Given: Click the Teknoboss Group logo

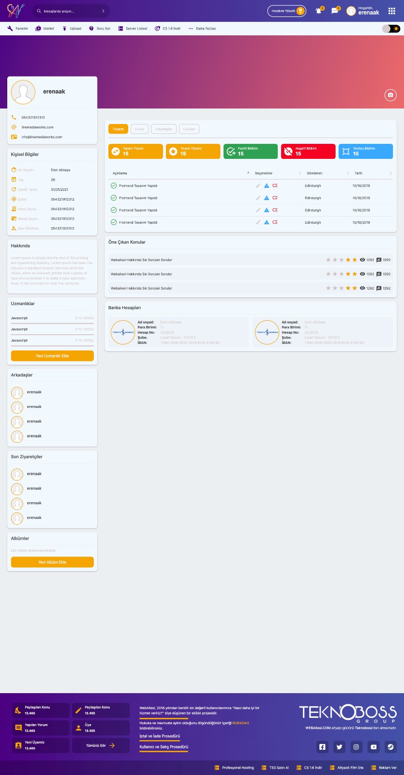Looking at the screenshot, I should pyautogui.click(x=348, y=714).
